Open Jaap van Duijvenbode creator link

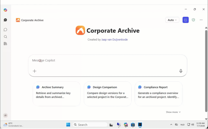point(114,40)
